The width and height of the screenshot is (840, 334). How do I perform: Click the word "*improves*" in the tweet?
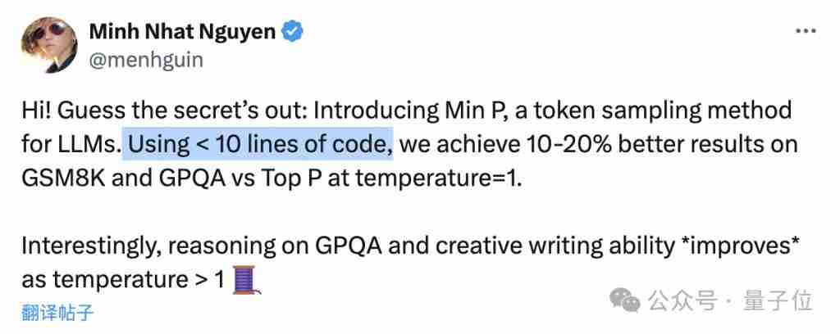[741, 247]
